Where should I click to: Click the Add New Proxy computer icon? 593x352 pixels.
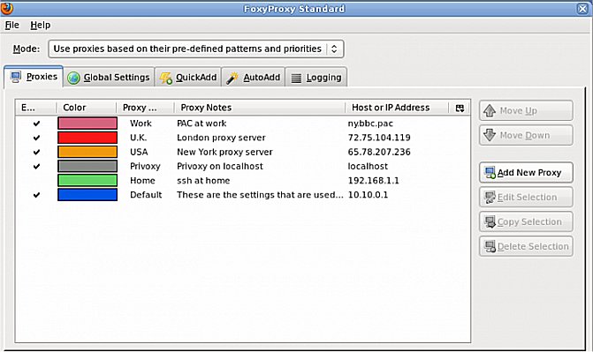click(x=490, y=173)
